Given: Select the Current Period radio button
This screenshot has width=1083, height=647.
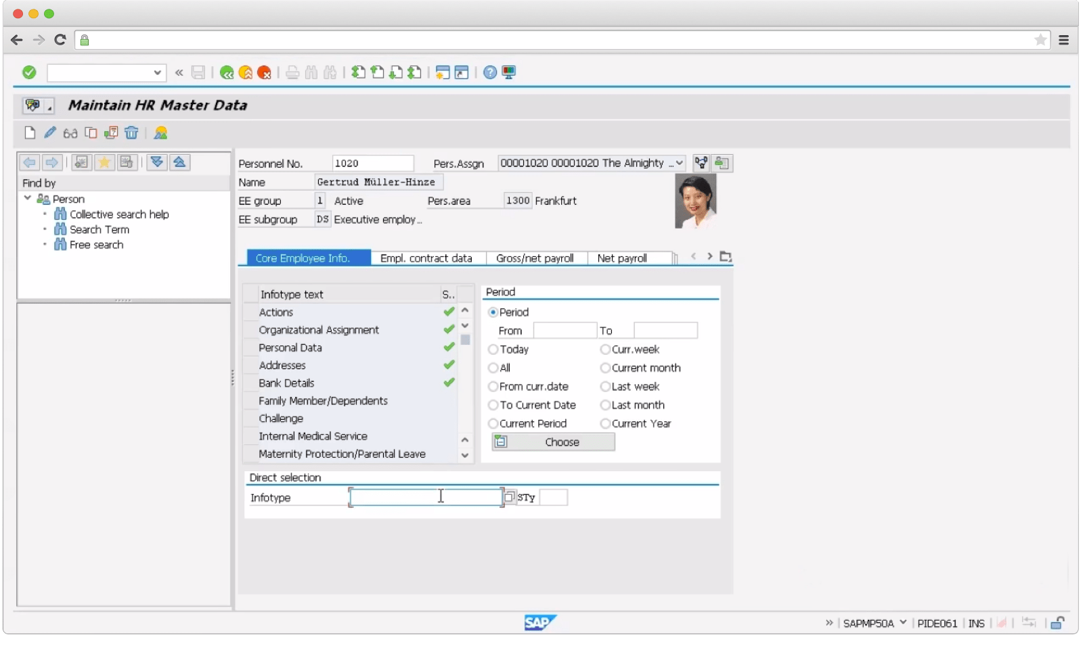Looking at the screenshot, I should [493, 423].
